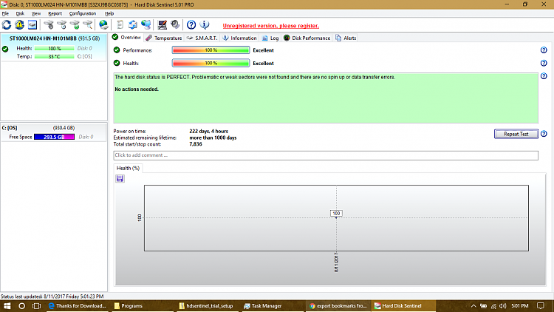This screenshot has width=554, height=312.
Task: Click the Unregistered version, please register link
Action: pyautogui.click(x=271, y=26)
